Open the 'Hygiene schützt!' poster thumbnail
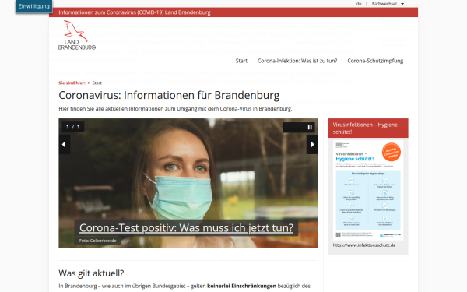 (x=368, y=190)
